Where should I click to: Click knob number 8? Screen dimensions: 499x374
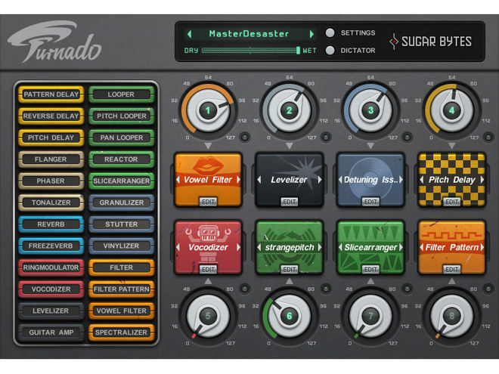451,316
